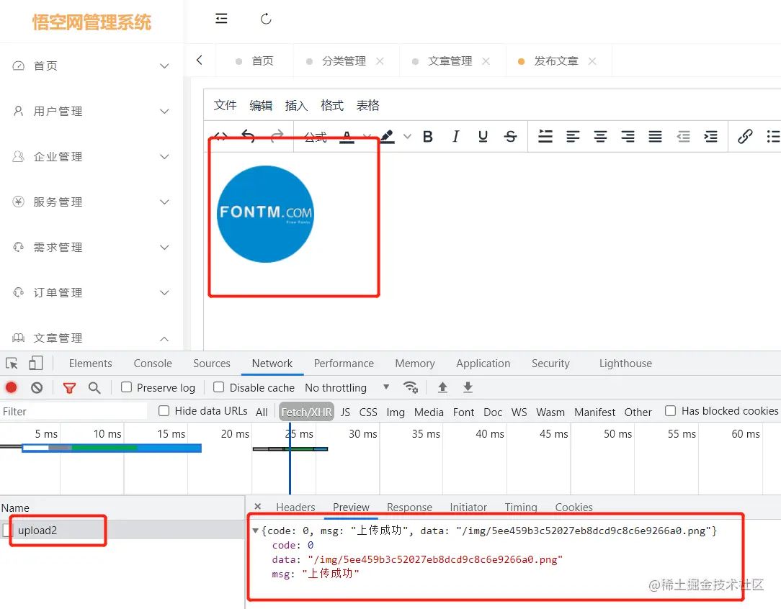Insert a link with the chain icon

pos(745,136)
